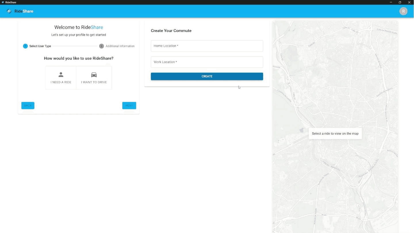Choose the "I NEED A RIDE" label
Screen dimensions: 414x233
tap(61, 82)
